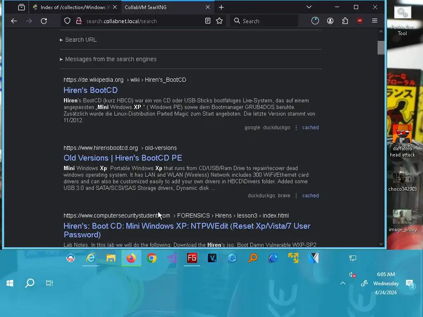
Task: Show hidden tray icons chevron
Action: point(343,283)
